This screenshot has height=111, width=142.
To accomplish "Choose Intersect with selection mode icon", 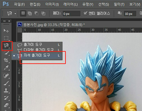I will click(43, 13).
